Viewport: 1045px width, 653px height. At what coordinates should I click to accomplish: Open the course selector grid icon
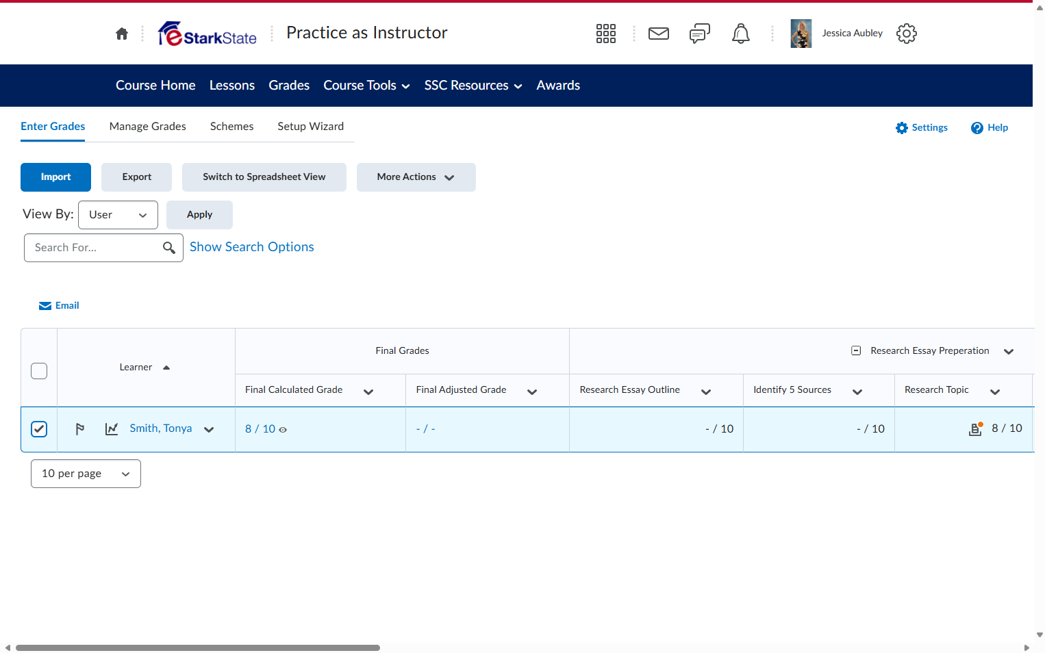point(606,34)
